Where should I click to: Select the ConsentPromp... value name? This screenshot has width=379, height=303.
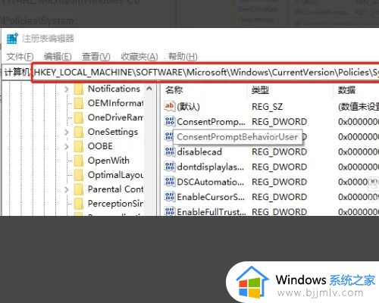[211, 122]
